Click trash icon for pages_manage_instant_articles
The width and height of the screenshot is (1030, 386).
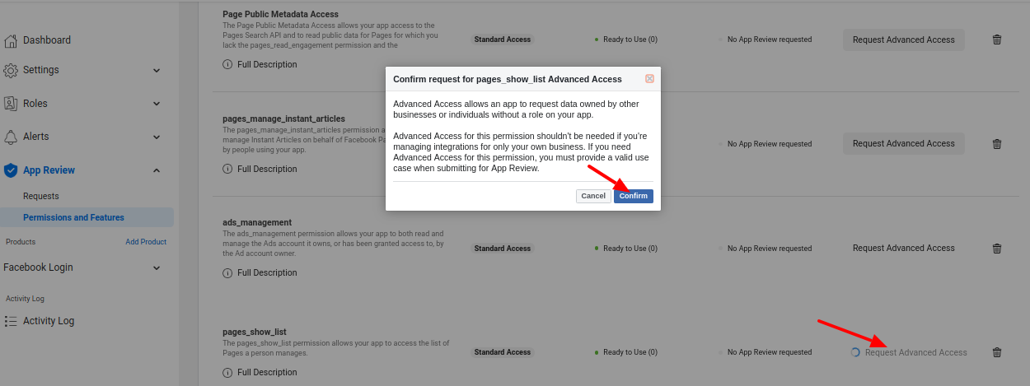tap(997, 144)
